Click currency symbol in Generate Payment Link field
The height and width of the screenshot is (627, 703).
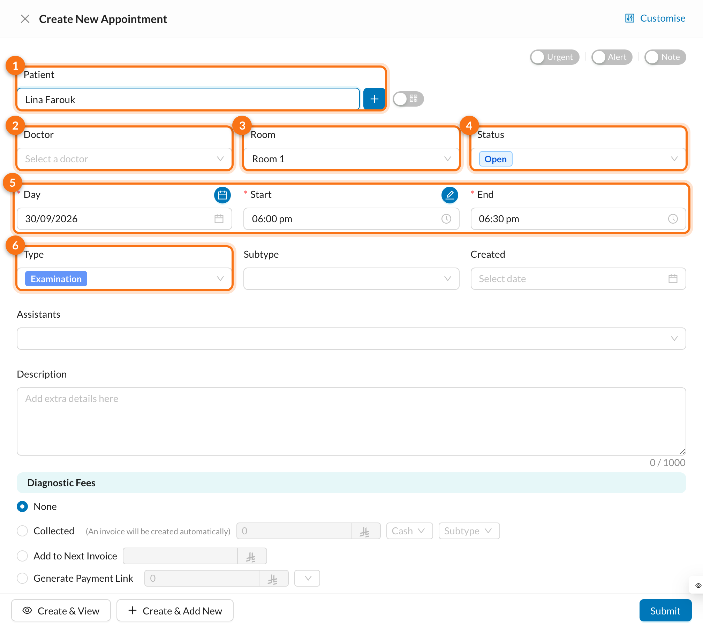coord(273,579)
